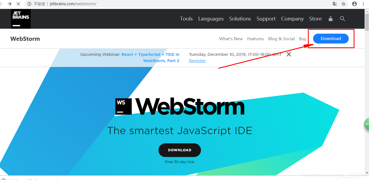Viewport: 369px width, 180px height.
Task: Register for the React TypeScript webinar
Action: pyautogui.click(x=197, y=60)
